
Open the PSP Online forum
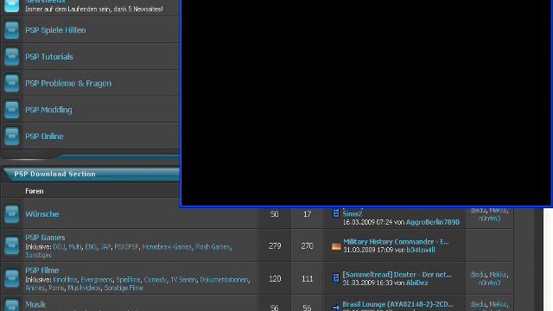(44, 136)
